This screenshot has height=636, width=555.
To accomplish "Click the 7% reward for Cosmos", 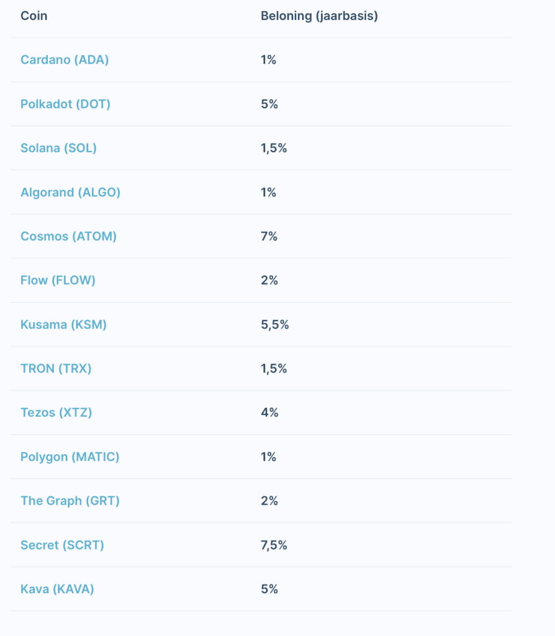I will 269,236.
